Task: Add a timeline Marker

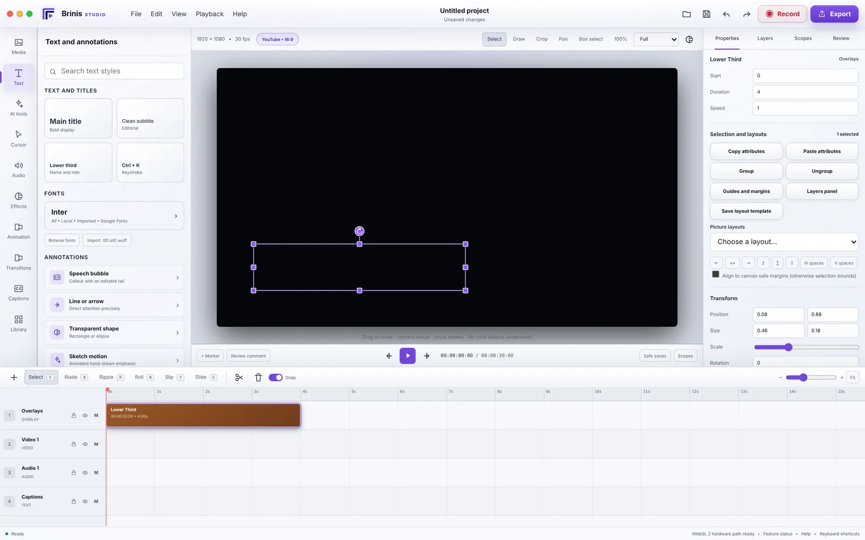Action: 210,356
